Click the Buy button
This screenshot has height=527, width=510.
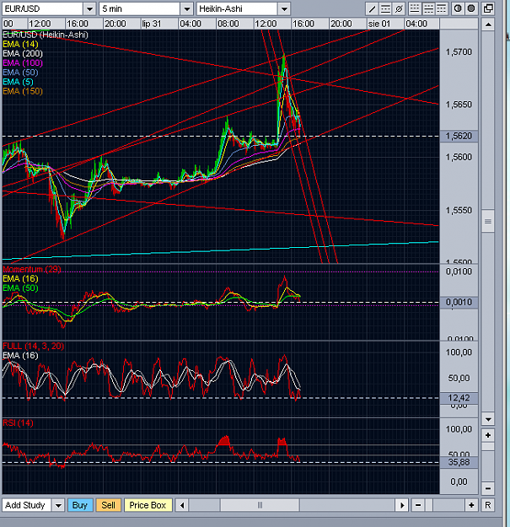[x=79, y=505]
